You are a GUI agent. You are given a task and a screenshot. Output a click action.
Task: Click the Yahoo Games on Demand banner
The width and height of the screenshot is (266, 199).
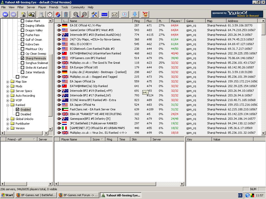237,14
